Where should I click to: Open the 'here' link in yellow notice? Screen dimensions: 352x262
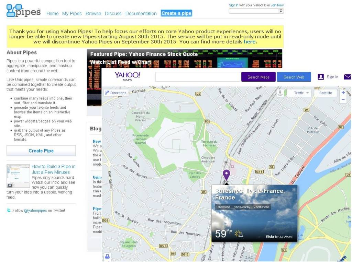click(250, 41)
